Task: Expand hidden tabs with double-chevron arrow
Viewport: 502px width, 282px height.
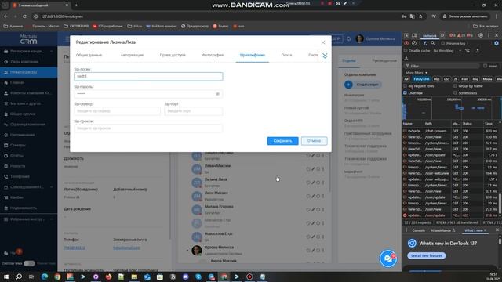Action: [325, 56]
